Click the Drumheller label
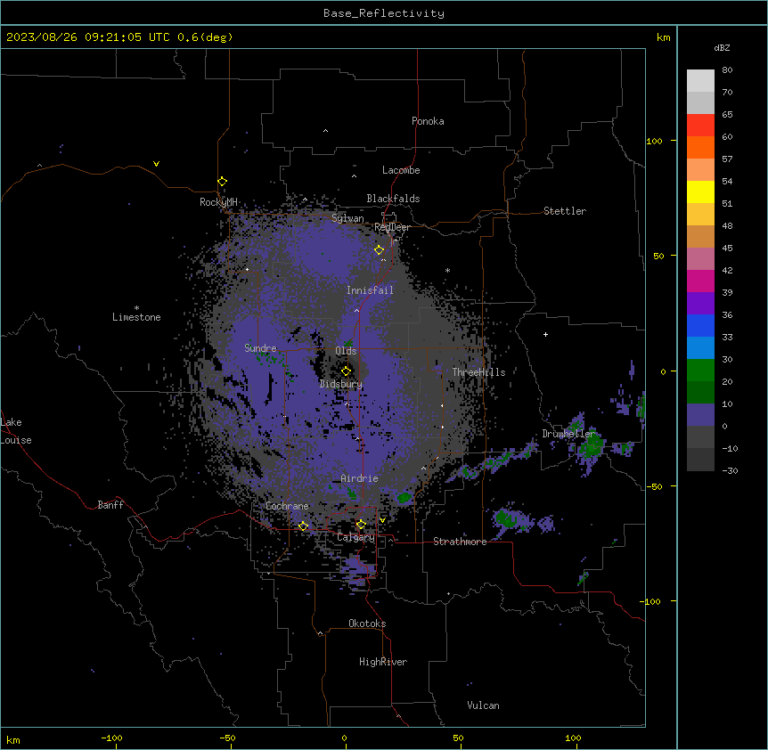The height and width of the screenshot is (750, 768). coord(568,434)
